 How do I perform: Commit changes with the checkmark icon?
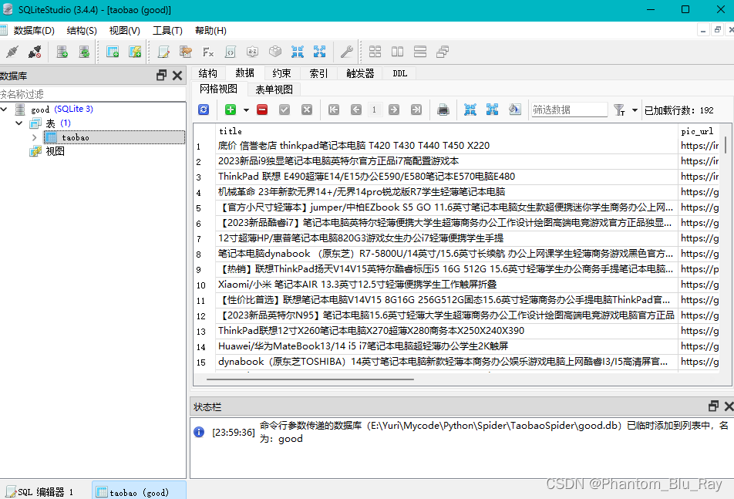coord(285,110)
